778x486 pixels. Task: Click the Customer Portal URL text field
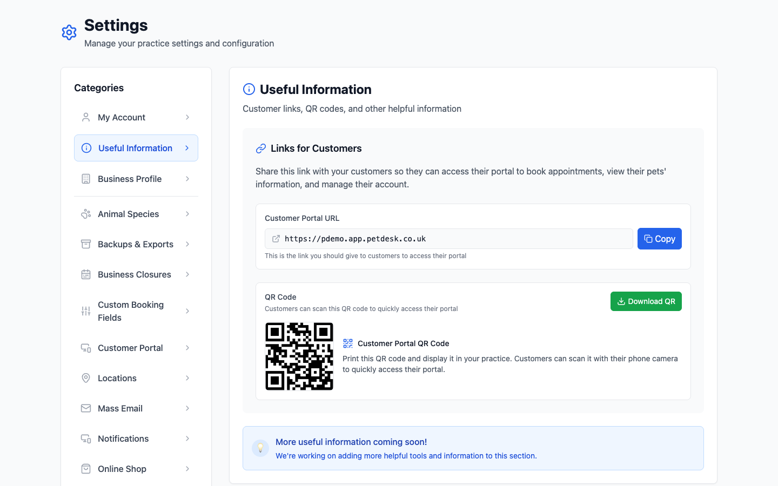[x=449, y=239]
